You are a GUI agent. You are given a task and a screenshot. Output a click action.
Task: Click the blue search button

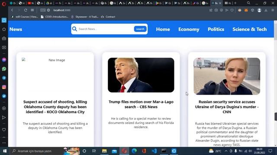[140, 29]
